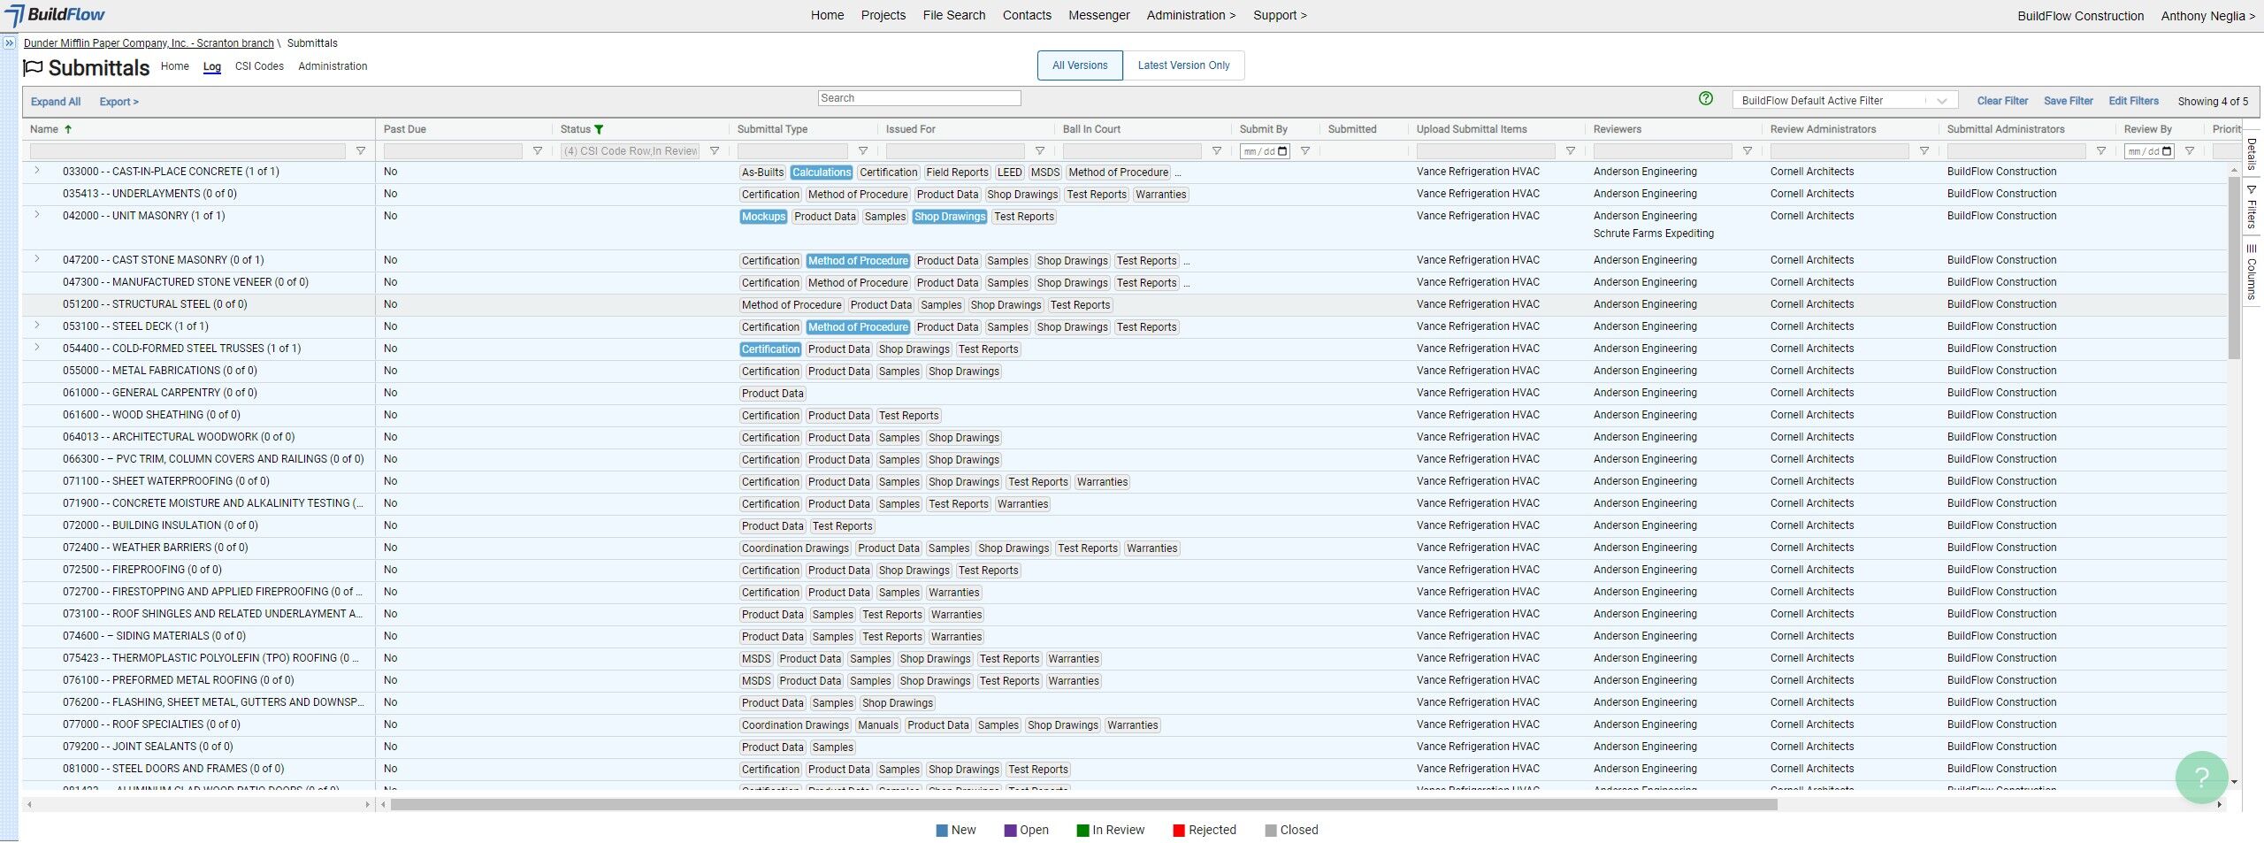Open the Columns side panel

[2252, 272]
